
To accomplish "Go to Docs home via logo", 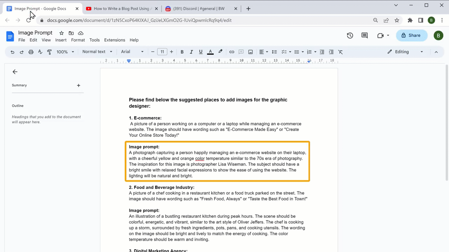I will (10, 36).
